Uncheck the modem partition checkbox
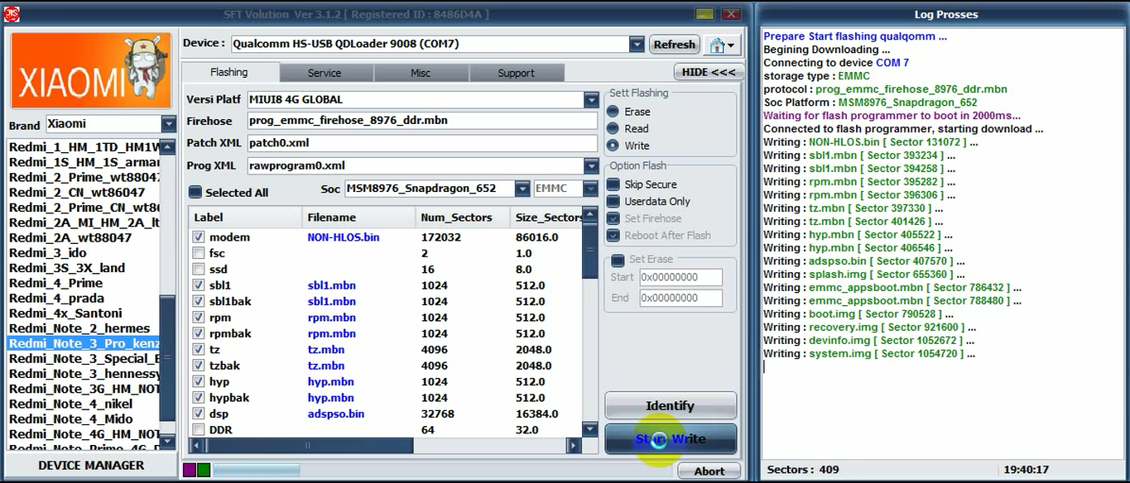 198,237
